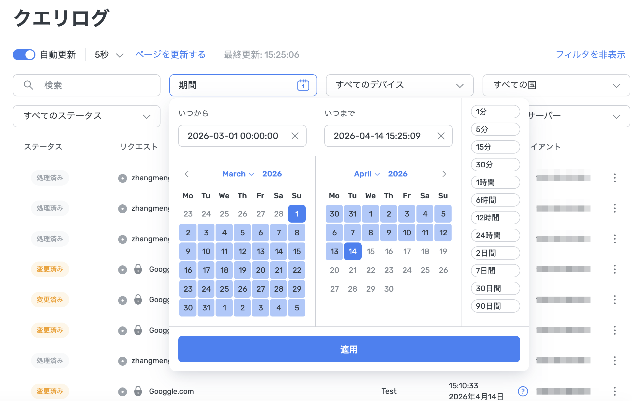Clear the end date with its X icon

tap(441, 136)
